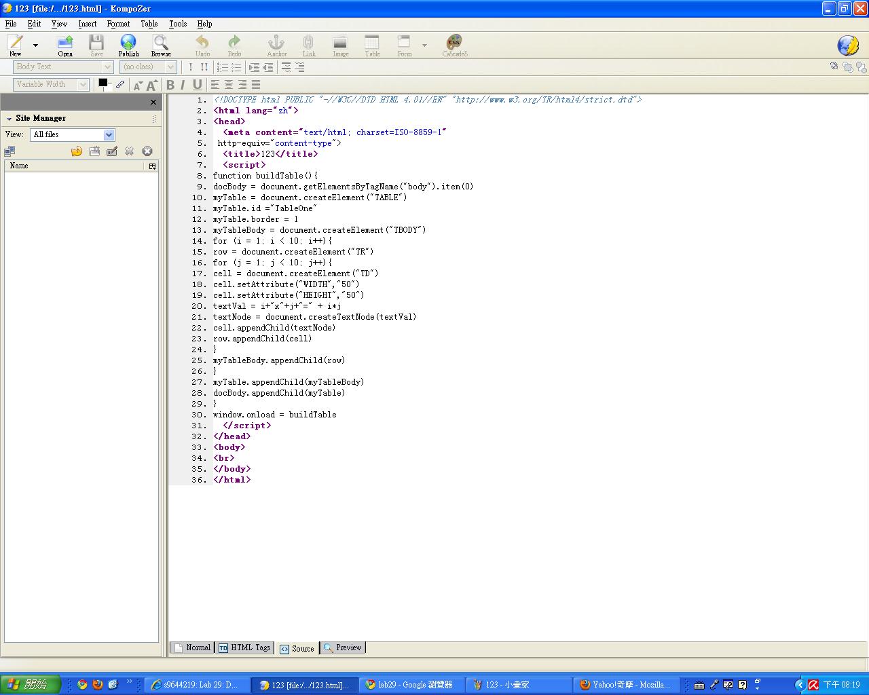Click the Windows Start button

(x=30, y=685)
